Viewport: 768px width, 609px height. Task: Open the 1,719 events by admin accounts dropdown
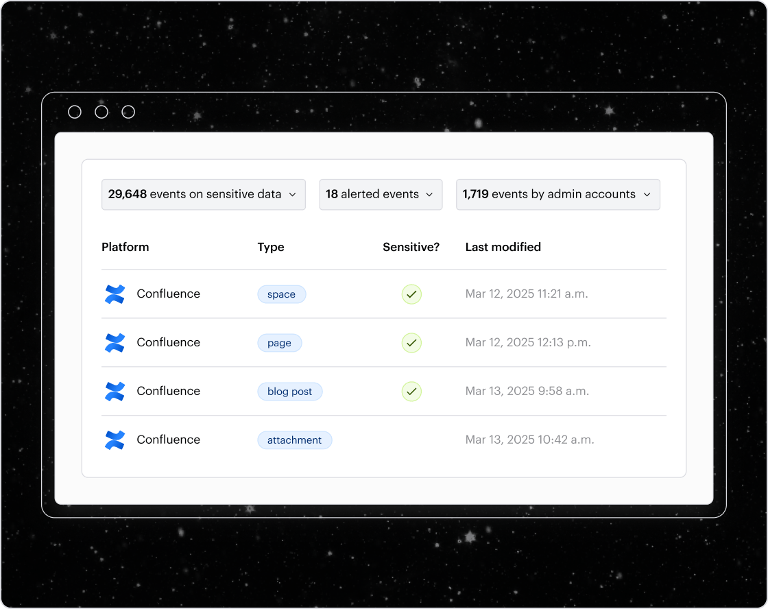coord(557,194)
